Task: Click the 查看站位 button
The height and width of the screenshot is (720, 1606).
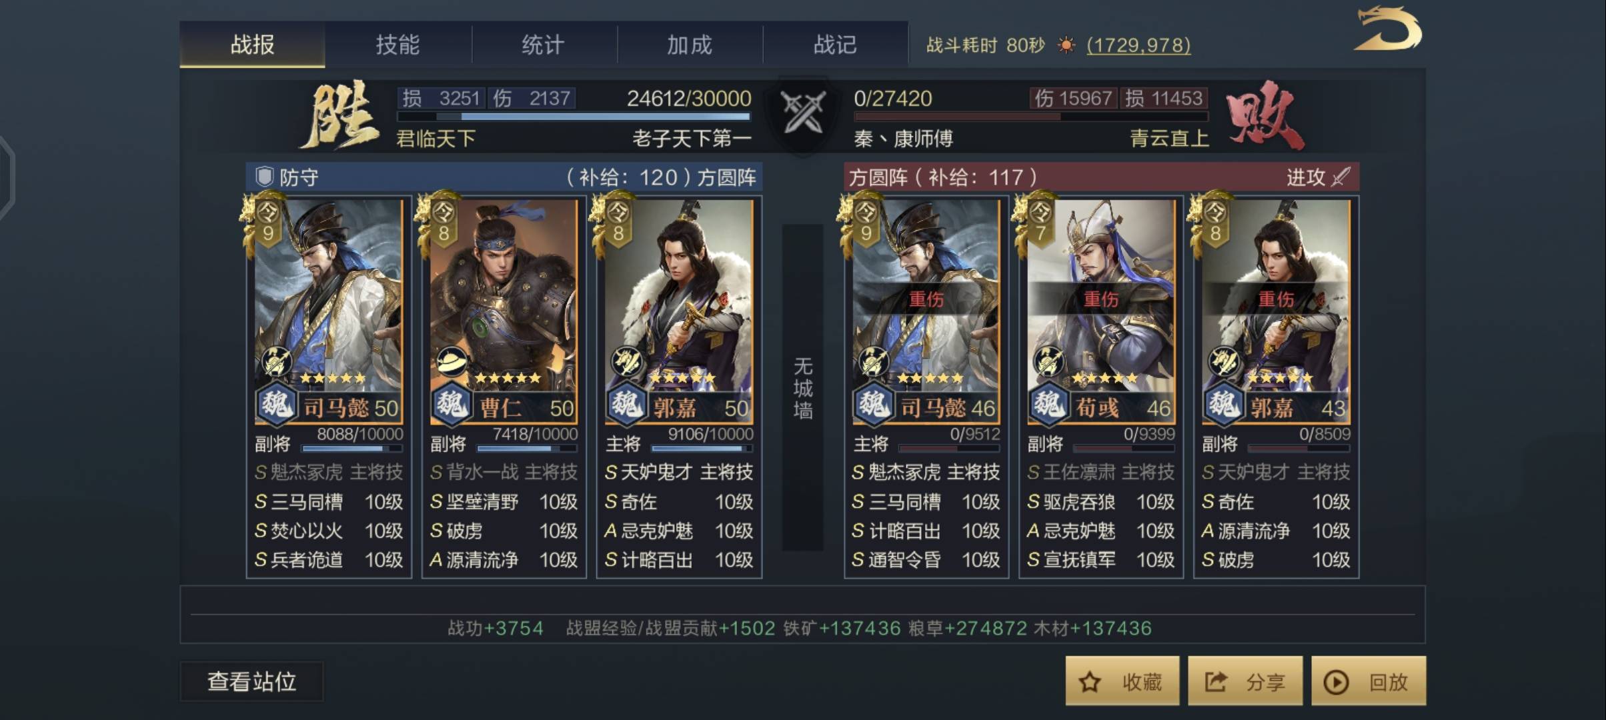Action: 251,681
